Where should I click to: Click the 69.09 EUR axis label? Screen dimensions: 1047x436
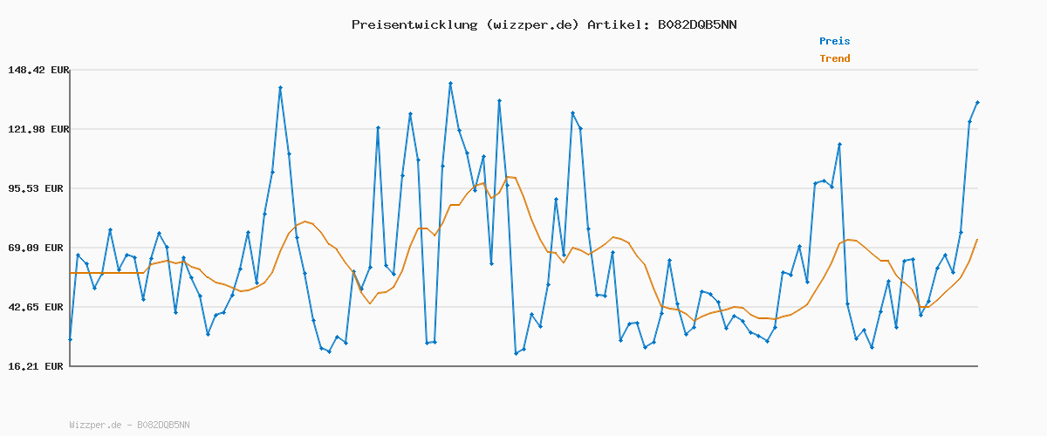40,248
